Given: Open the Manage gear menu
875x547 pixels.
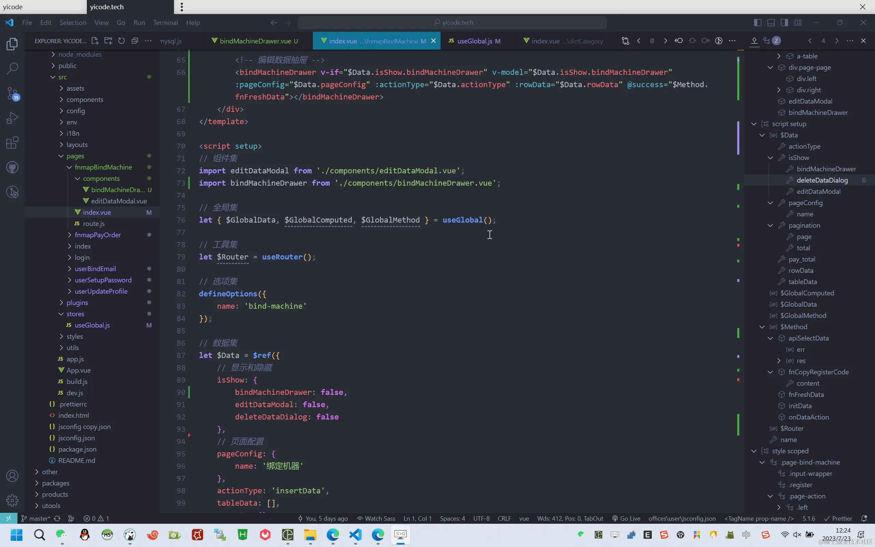Looking at the screenshot, I should click(x=12, y=500).
